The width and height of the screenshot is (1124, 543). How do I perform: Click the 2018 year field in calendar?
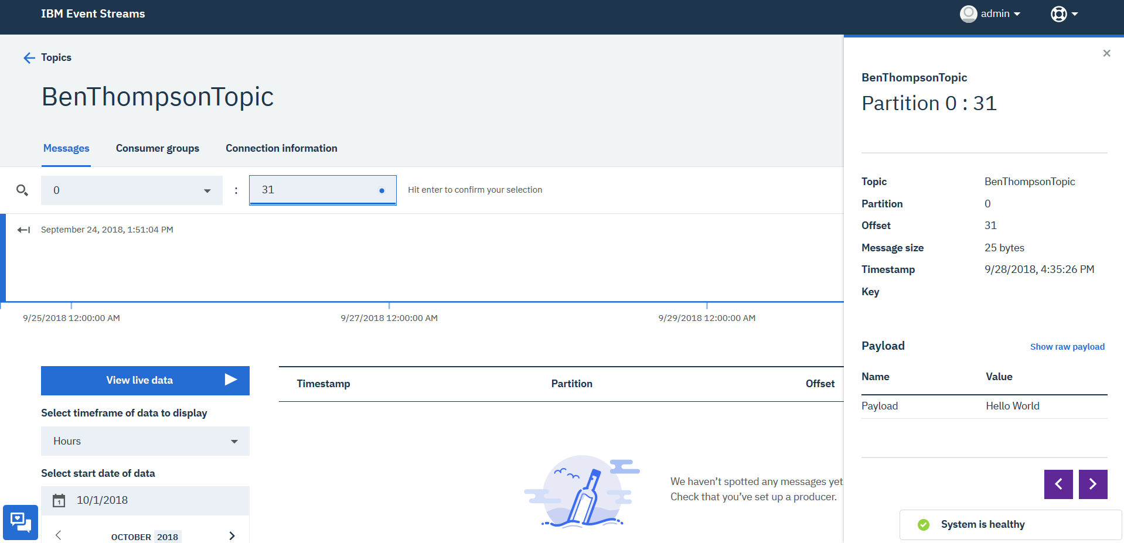point(168,537)
